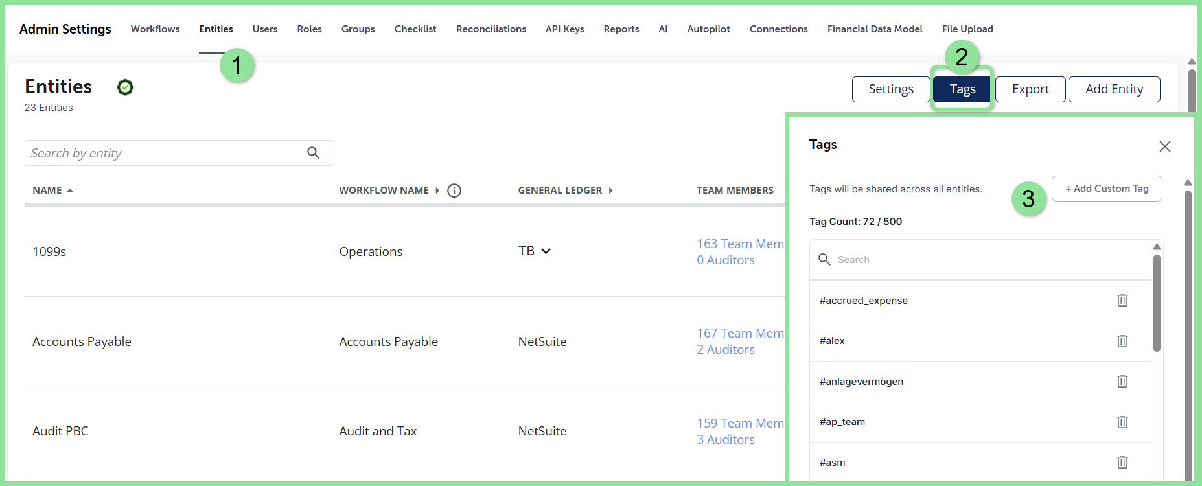Delete the #asm tag
This screenshot has height=486, width=1202.
click(1122, 462)
